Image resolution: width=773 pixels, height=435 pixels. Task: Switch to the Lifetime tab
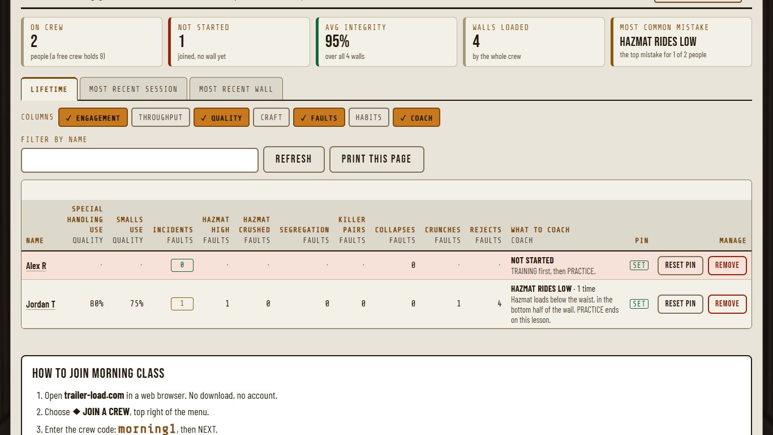click(x=49, y=89)
